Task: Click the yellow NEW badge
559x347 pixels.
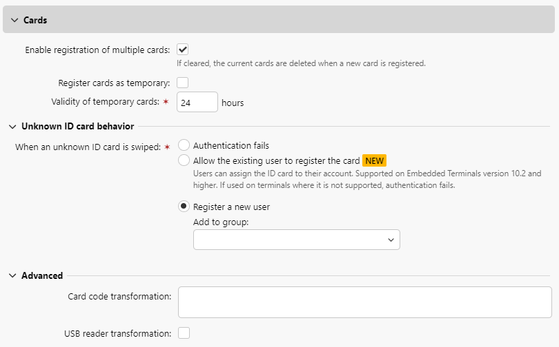Action: (x=375, y=160)
